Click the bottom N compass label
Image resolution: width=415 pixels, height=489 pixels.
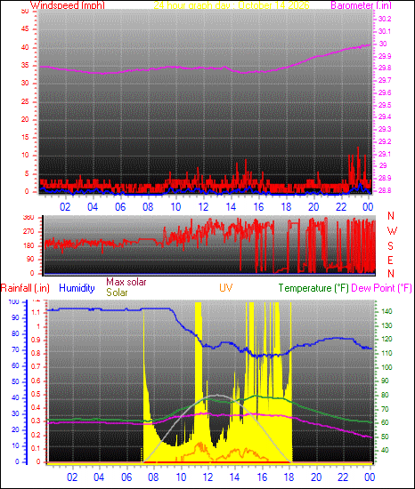pos(391,274)
